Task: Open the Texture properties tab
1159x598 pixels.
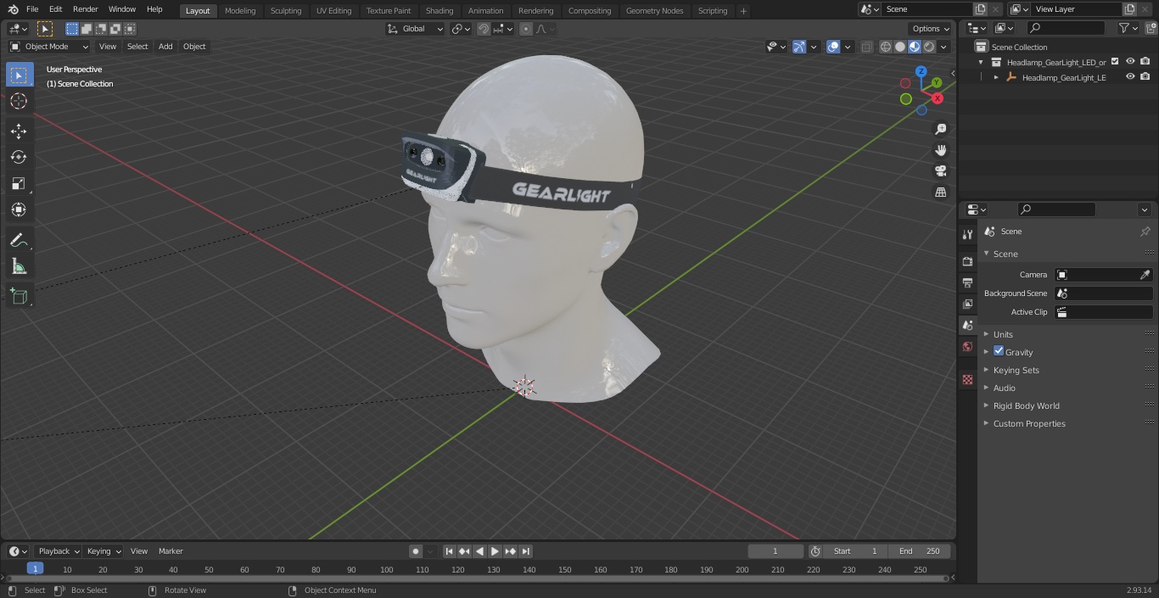Action: pos(967,379)
